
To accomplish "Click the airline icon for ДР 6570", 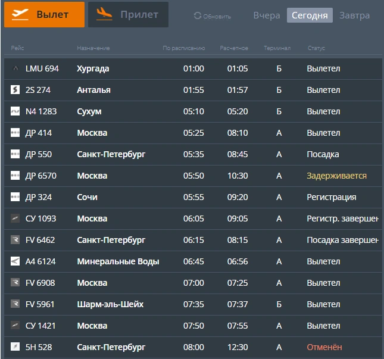I will pyautogui.click(x=15, y=176).
